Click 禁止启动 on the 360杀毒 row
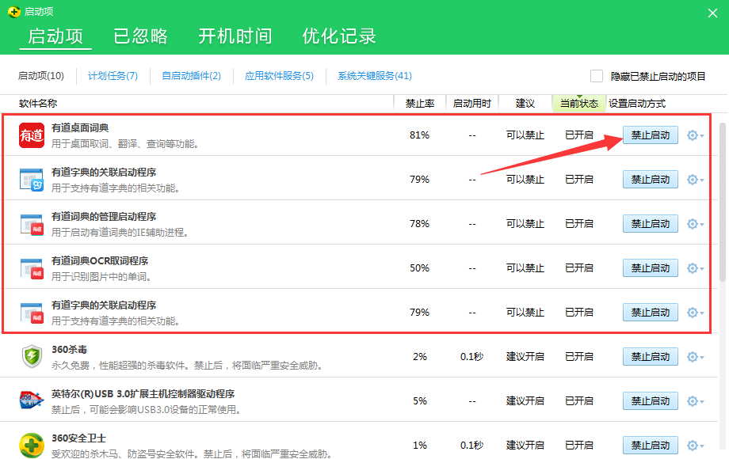This screenshot has height=459, width=729. point(650,357)
